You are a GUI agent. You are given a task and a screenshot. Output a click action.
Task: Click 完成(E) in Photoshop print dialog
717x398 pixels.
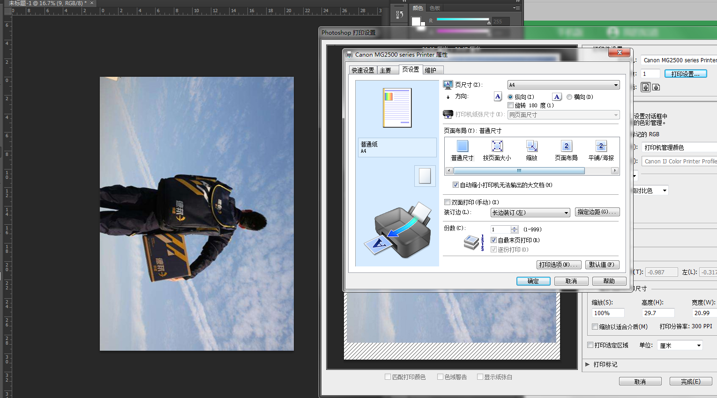click(x=691, y=381)
